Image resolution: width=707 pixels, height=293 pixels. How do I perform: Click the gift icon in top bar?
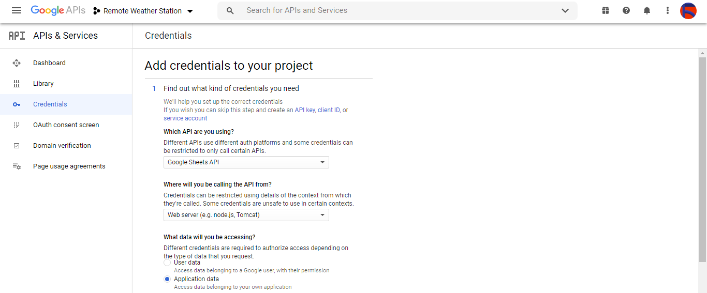(606, 11)
